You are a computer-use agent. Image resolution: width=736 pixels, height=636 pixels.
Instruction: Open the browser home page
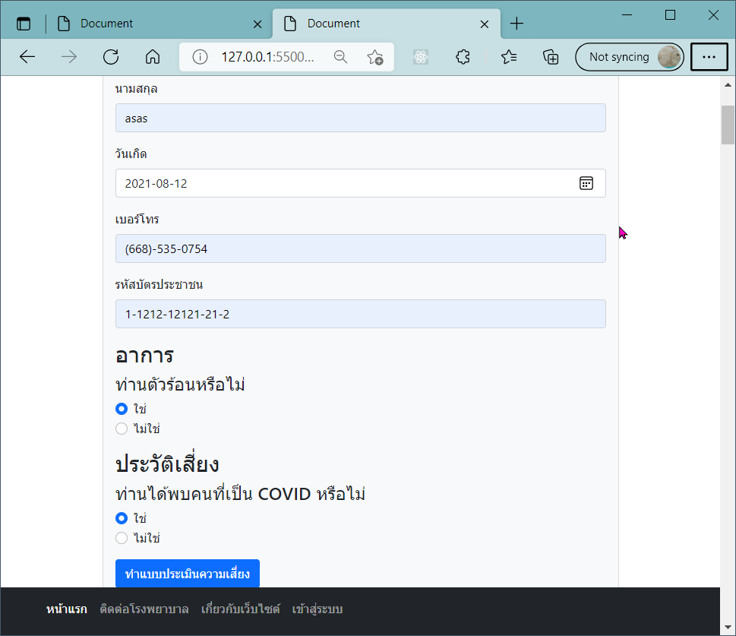153,57
